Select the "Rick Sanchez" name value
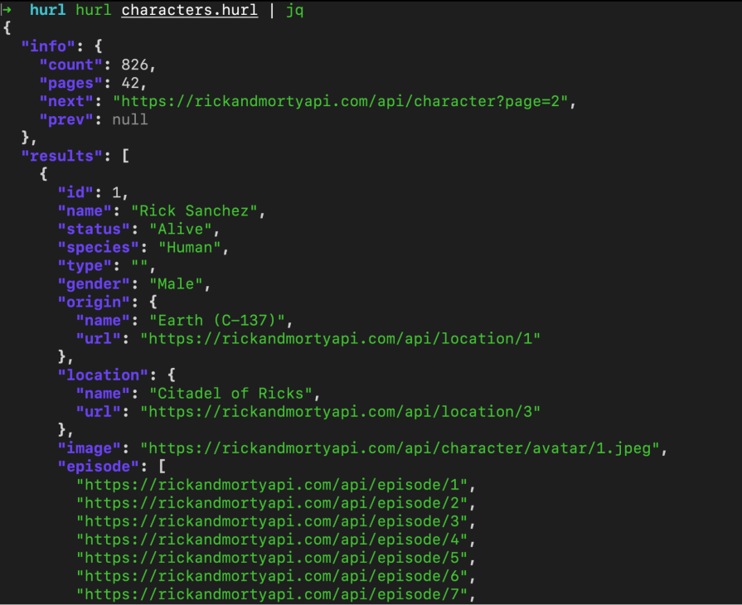This screenshot has width=742, height=605. click(194, 211)
